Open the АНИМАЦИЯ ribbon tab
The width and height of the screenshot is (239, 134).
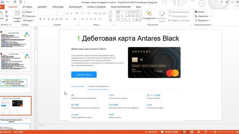pos(75,7)
